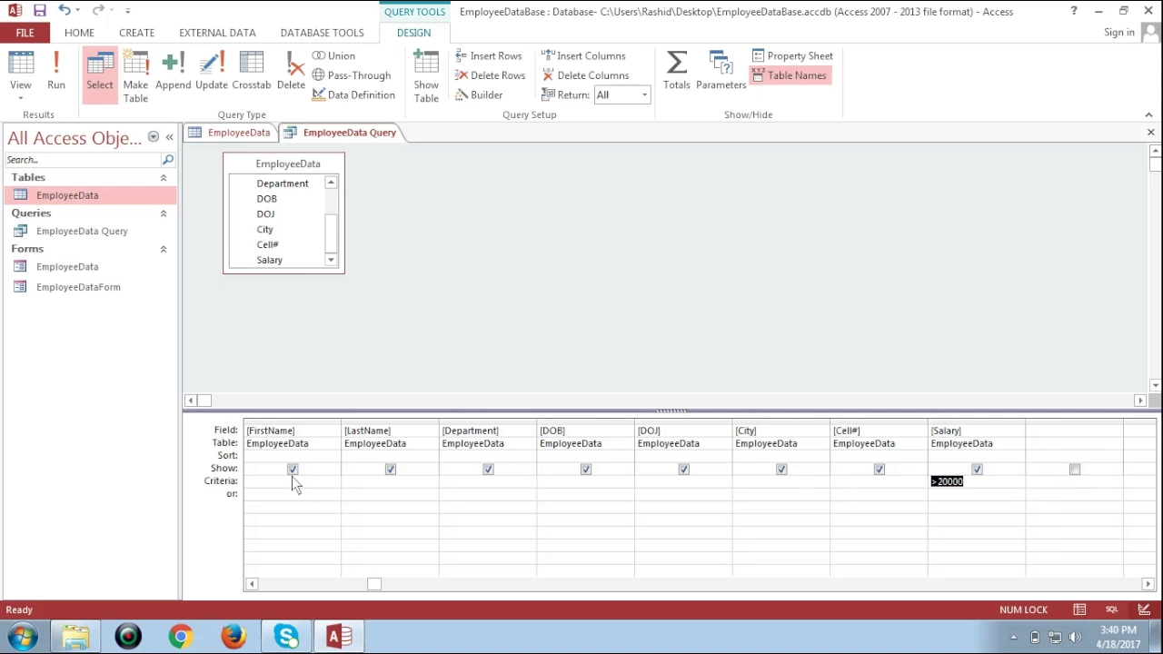This screenshot has width=1163, height=654.
Task: Click the Property Sheet button
Action: coord(791,56)
